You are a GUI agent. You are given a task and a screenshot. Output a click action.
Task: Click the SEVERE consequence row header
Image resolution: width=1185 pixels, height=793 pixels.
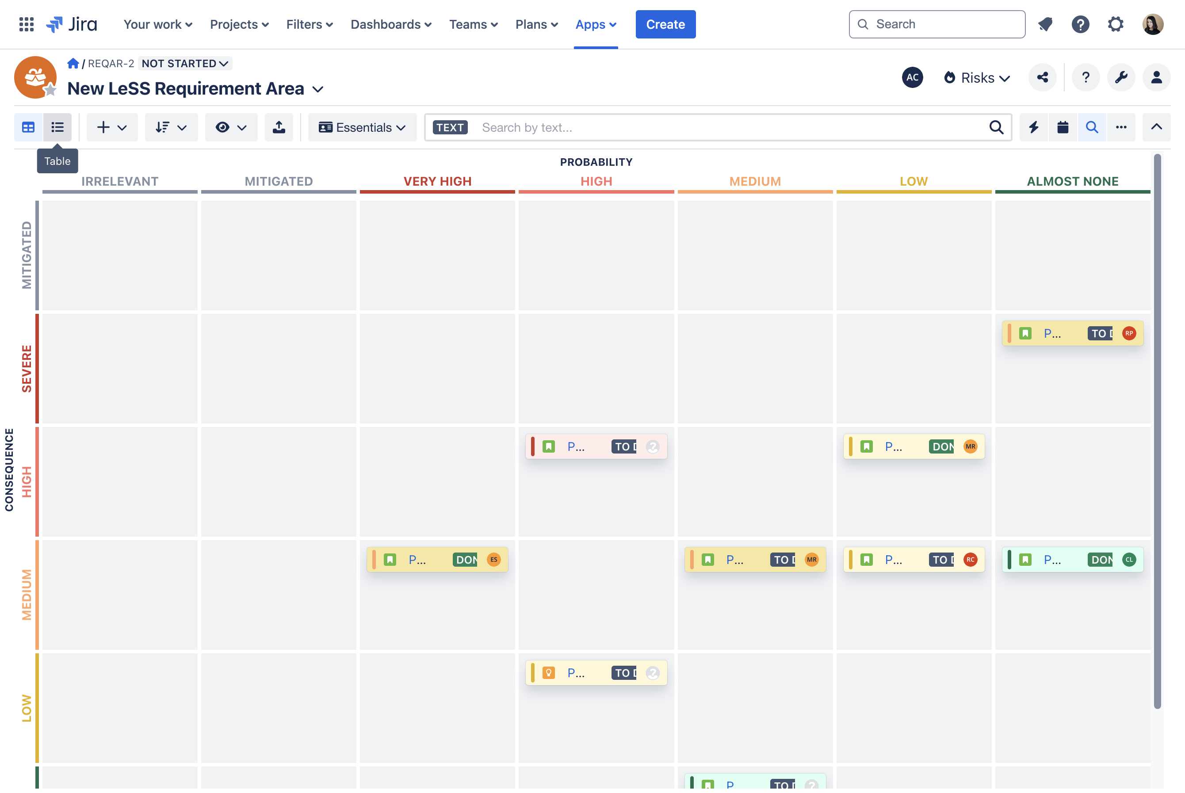pyautogui.click(x=26, y=368)
